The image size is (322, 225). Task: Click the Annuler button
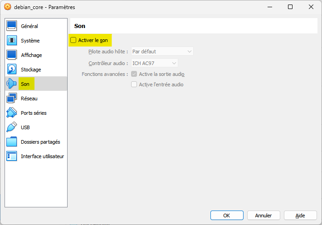coord(263,216)
